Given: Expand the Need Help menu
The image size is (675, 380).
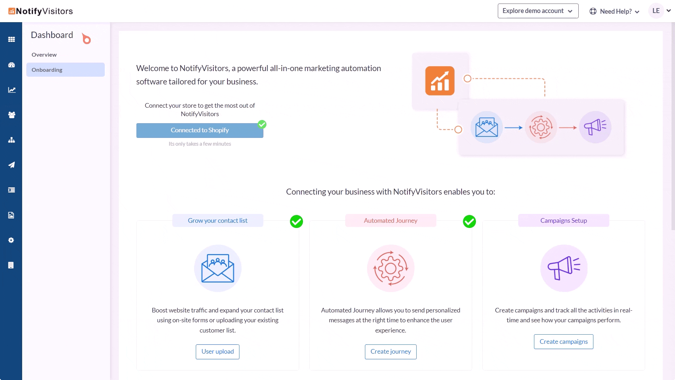Looking at the screenshot, I should tap(615, 11).
